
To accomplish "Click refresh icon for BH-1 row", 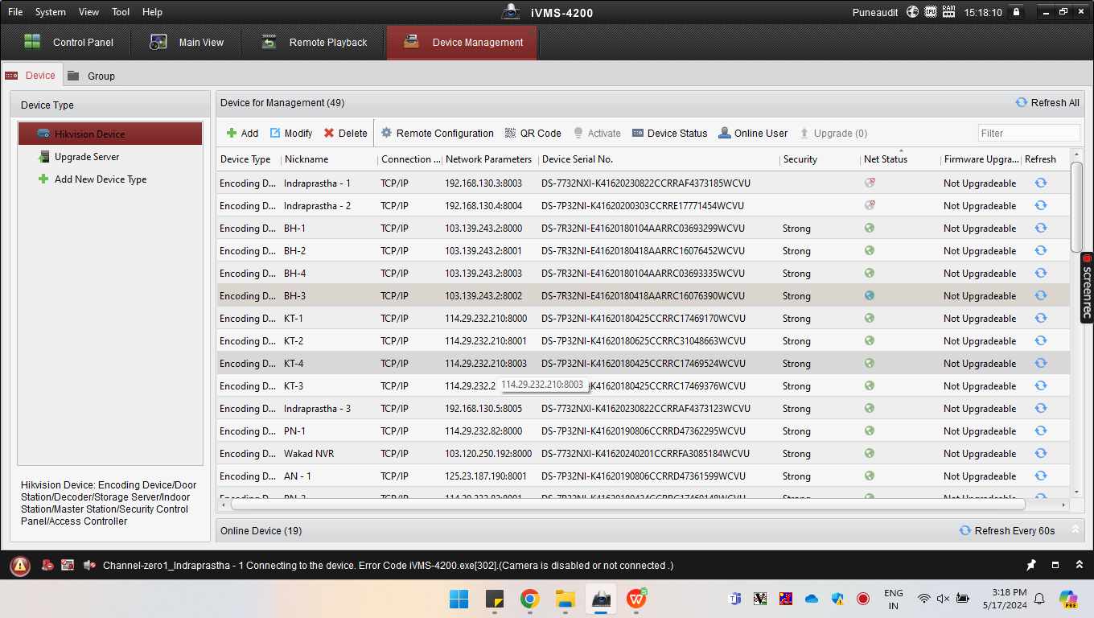I will tap(1040, 229).
